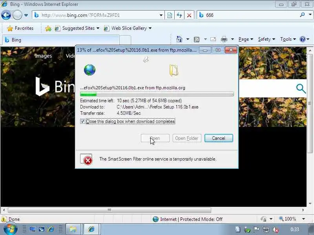Click the Action Center flag icon
Screen dimensions: 314x235
[x=257, y=230]
